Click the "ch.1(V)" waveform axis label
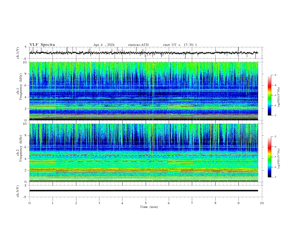The image size is (295, 228). pyautogui.click(x=18, y=53)
